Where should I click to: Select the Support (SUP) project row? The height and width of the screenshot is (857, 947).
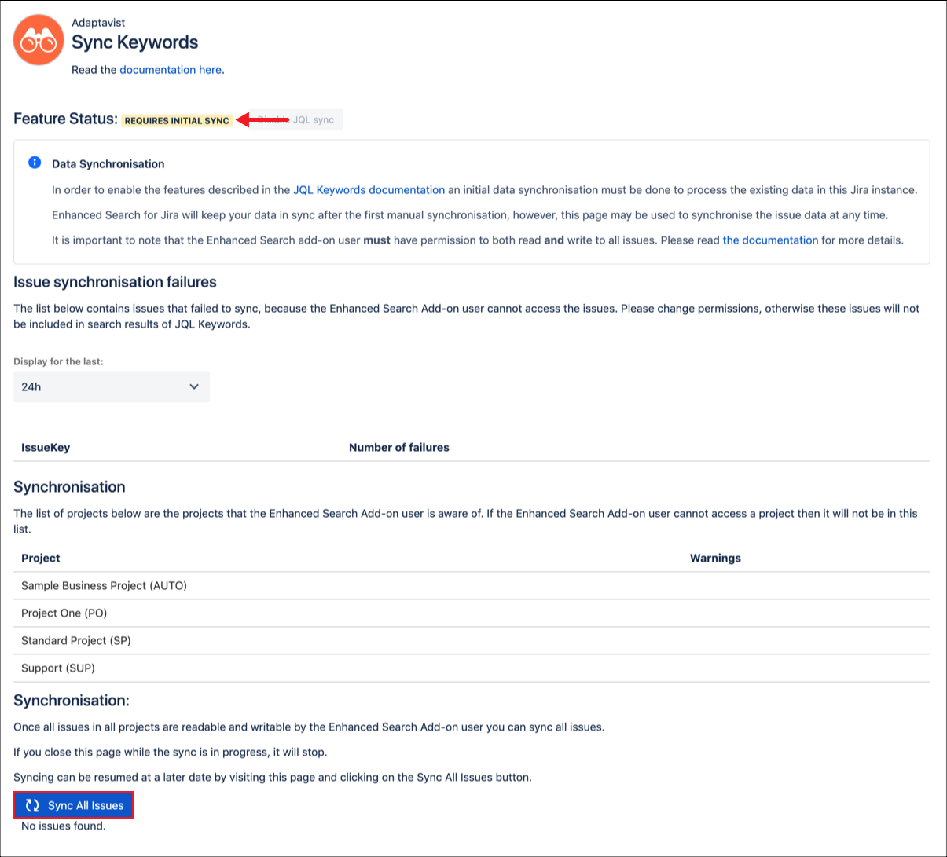point(472,668)
